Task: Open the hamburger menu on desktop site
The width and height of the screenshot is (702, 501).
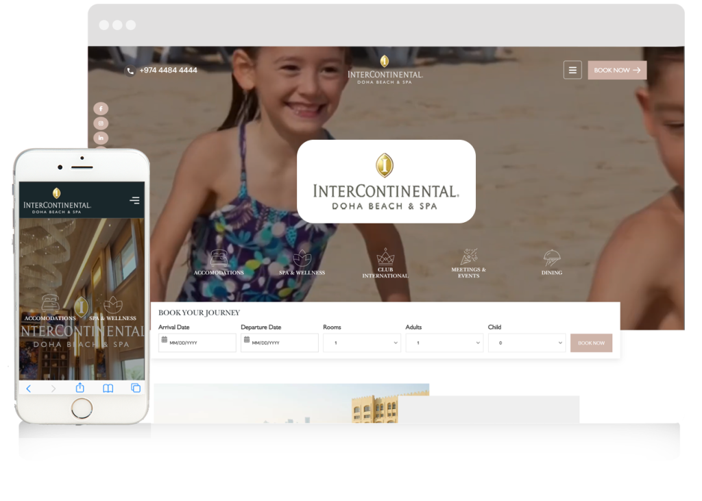Action: click(572, 71)
